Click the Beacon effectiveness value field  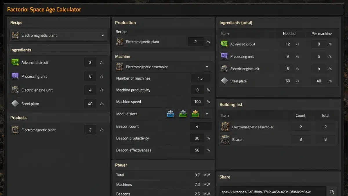(197, 150)
